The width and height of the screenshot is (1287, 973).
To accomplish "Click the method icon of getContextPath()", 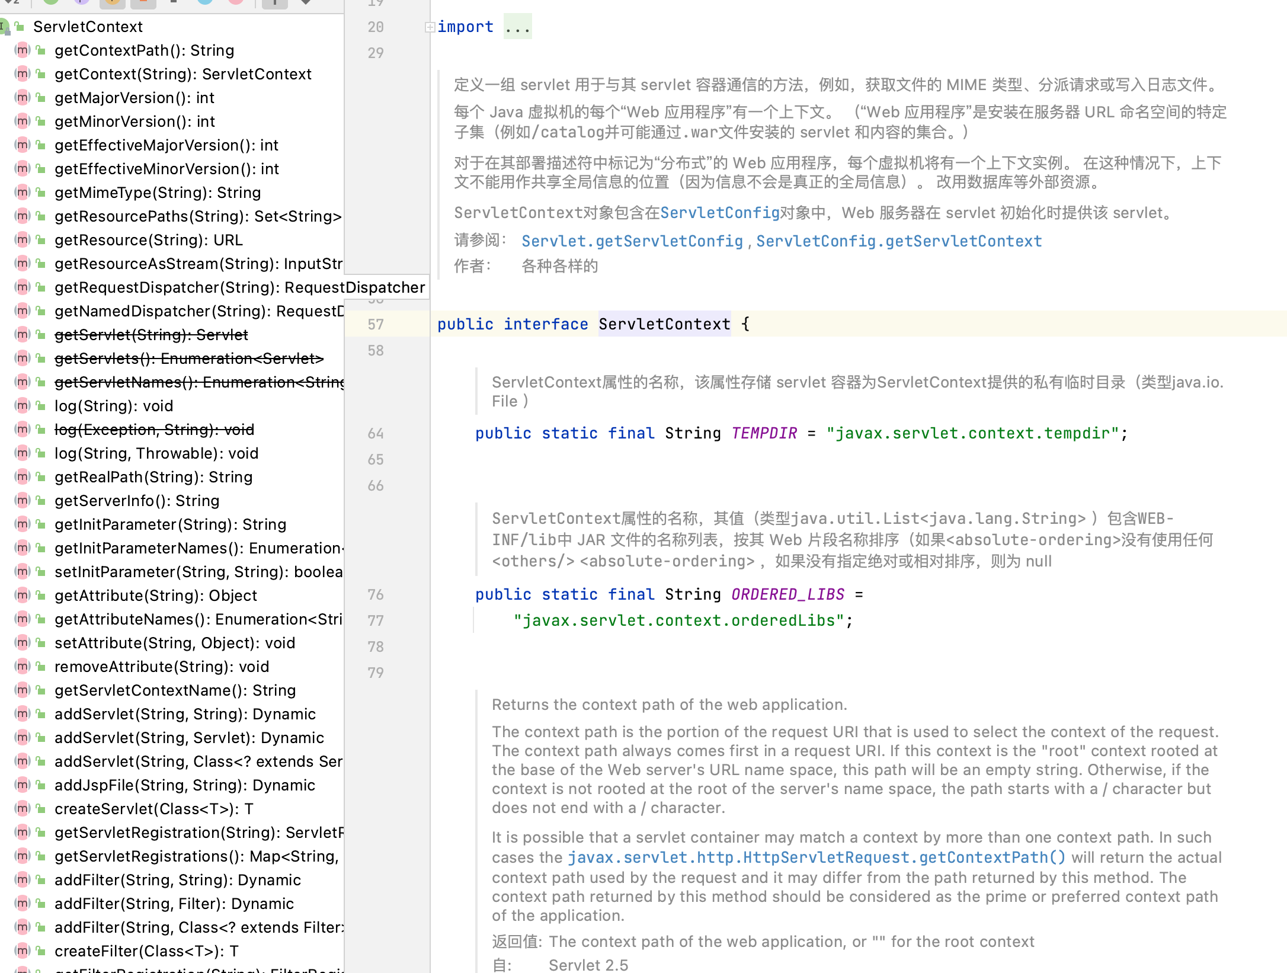I will tap(23, 50).
